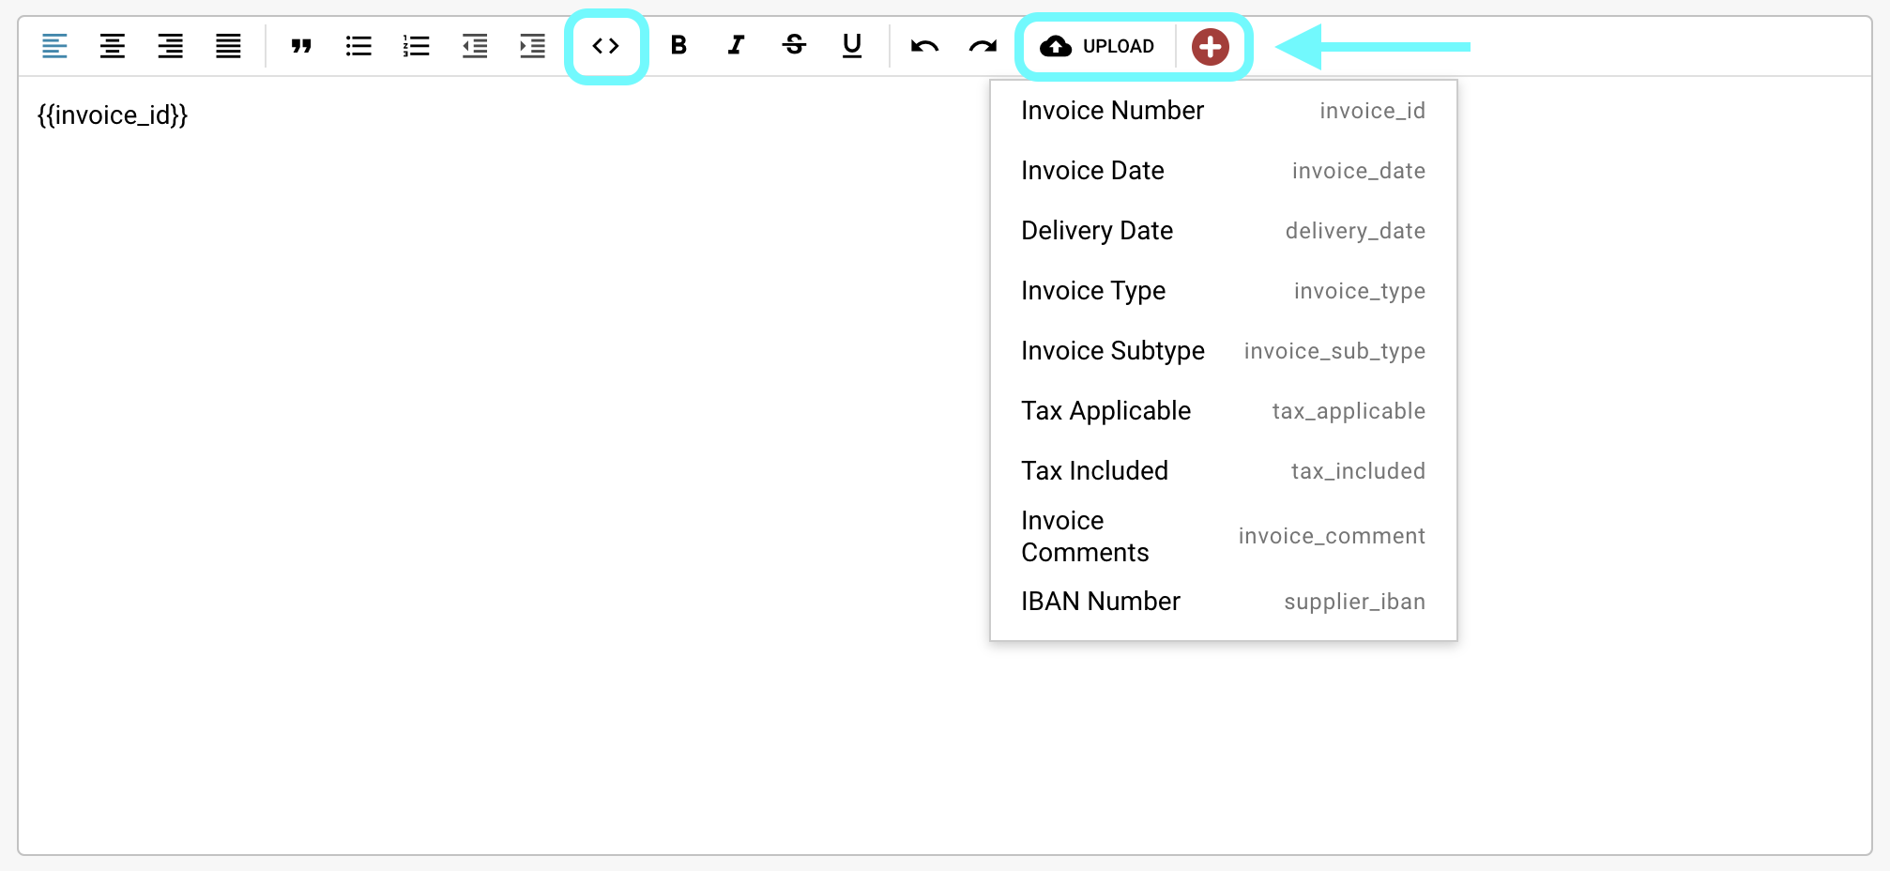This screenshot has width=1890, height=871.
Task: Open the red plus variable dropdown
Action: pyautogui.click(x=1210, y=46)
